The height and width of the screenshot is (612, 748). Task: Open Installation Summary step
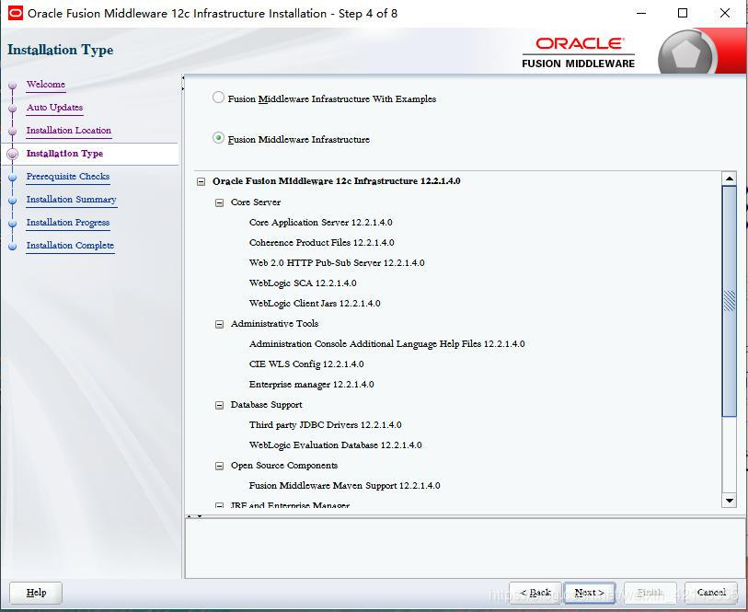coord(72,200)
